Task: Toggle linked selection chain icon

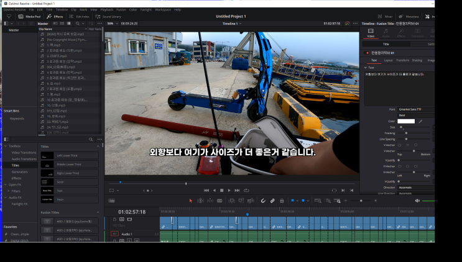Action: (272, 201)
